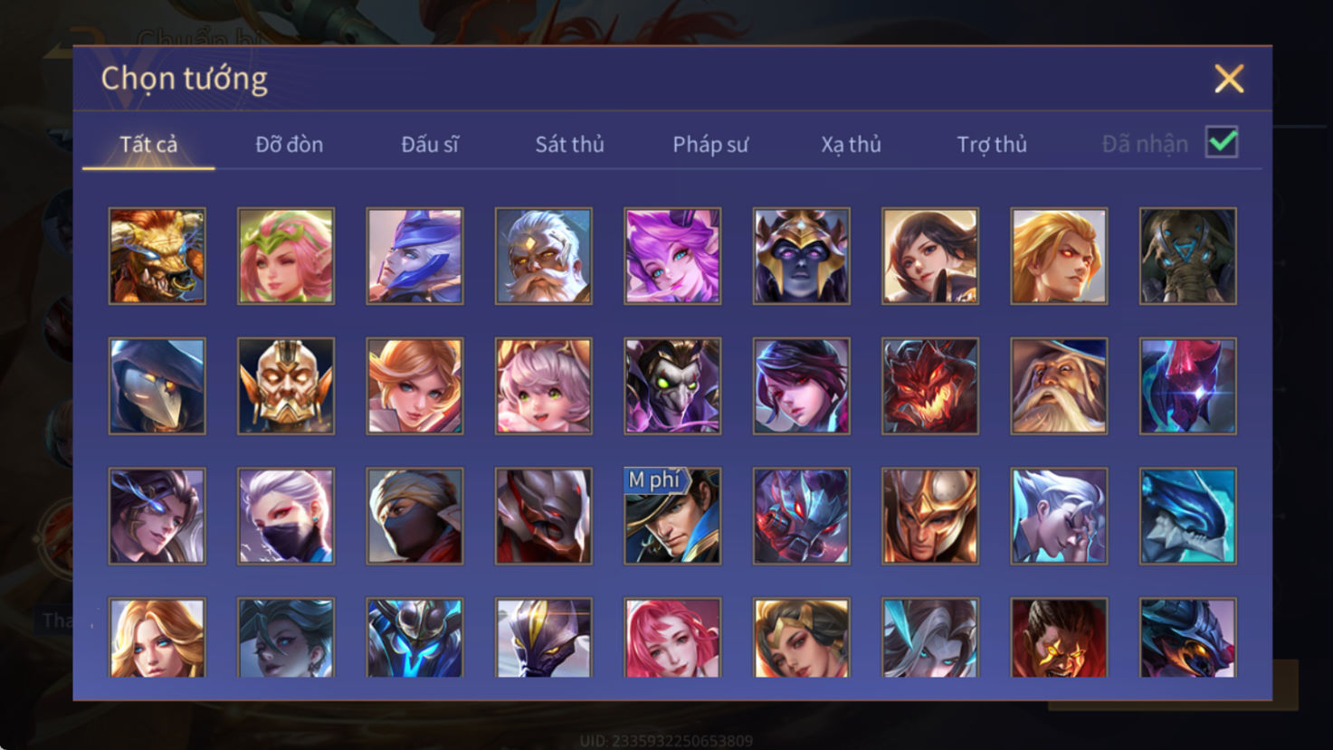This screenshot has width=1333, height=750.
Task: Select the Tất cả tab
Action: coord(148,144)
